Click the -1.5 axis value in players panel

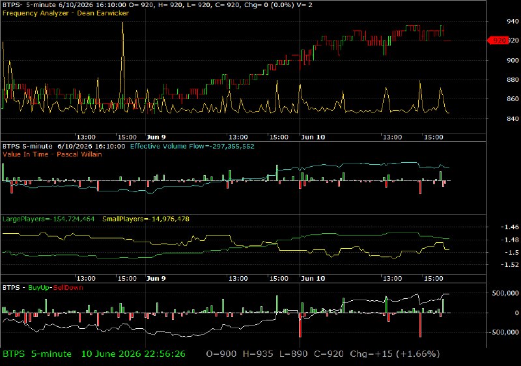[512, 253]
